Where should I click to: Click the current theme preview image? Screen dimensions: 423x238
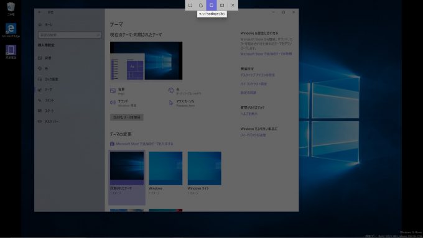146,61
